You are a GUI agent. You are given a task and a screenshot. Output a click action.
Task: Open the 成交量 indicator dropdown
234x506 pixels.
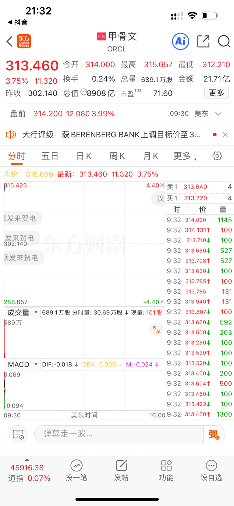pyautogui.click(x=23, y=312)
